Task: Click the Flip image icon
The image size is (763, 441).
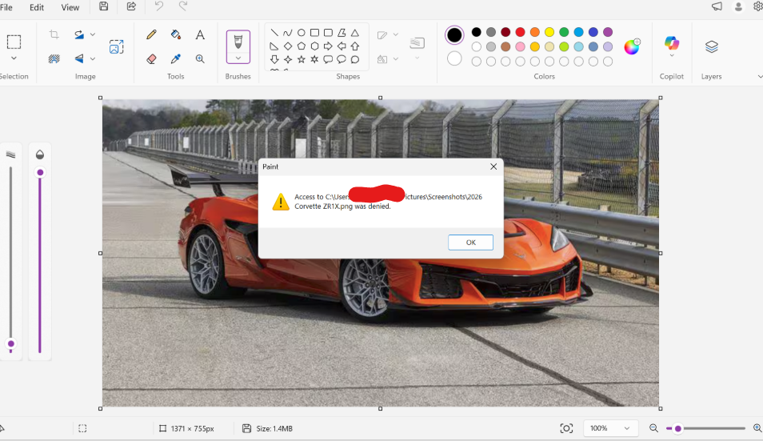Action: tap(79, 58)
